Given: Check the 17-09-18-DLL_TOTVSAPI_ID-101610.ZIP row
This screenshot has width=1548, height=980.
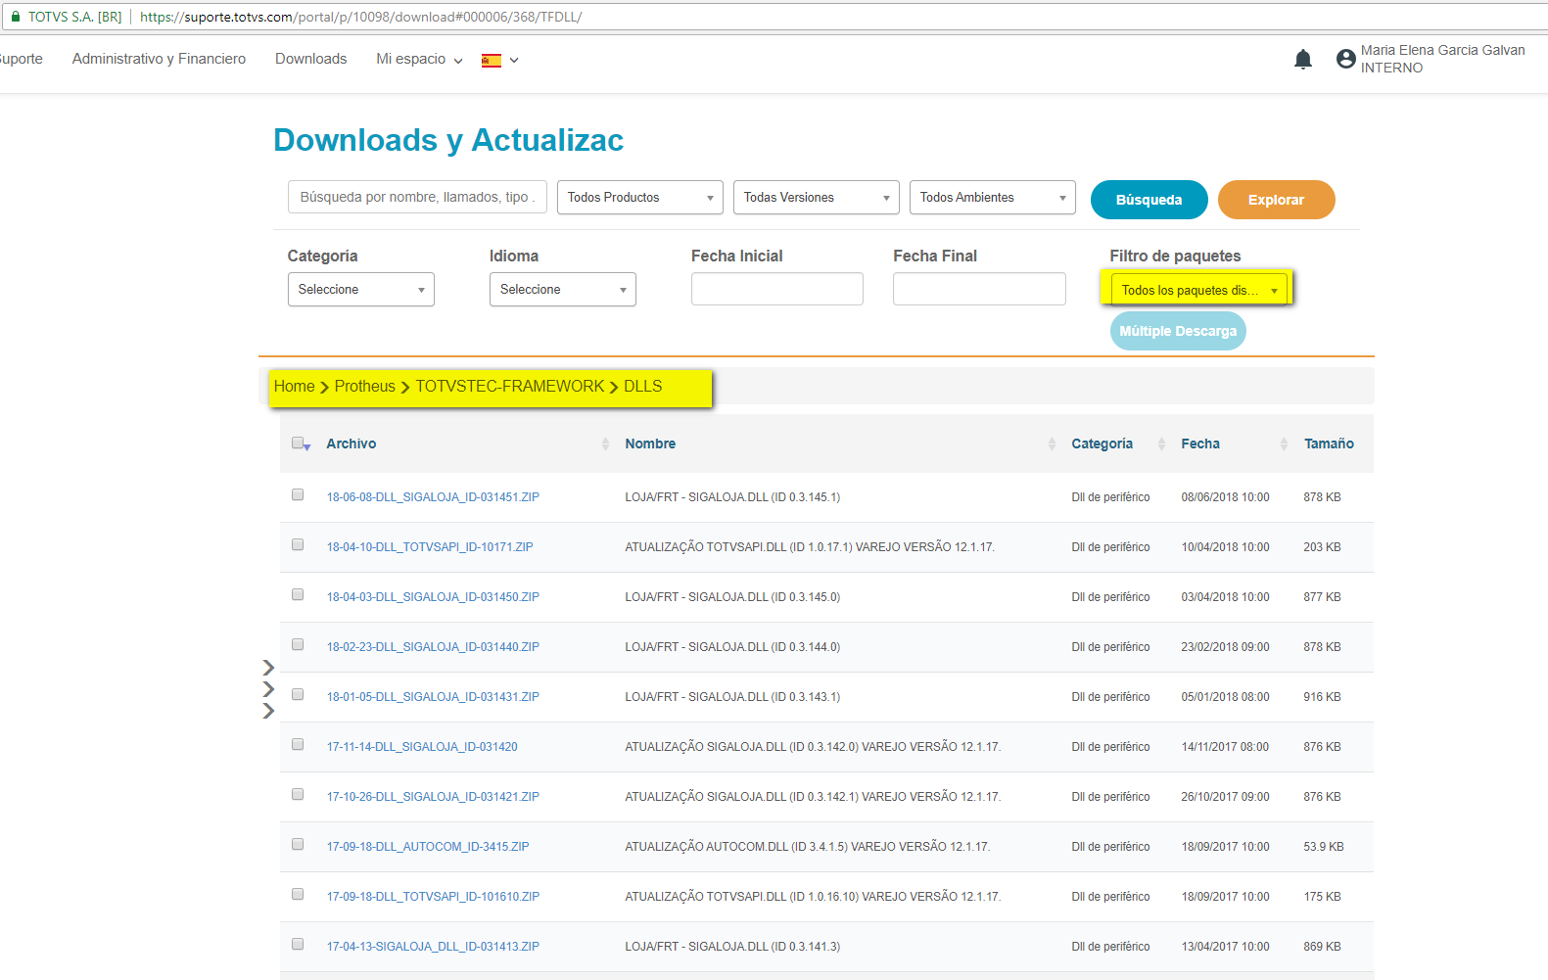Looking at the screenshot, I should (298, 894).
